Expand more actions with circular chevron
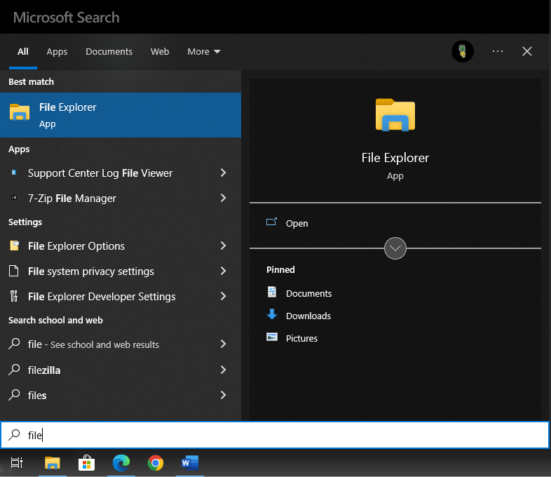The image size is (551, 477). point(395,248)
